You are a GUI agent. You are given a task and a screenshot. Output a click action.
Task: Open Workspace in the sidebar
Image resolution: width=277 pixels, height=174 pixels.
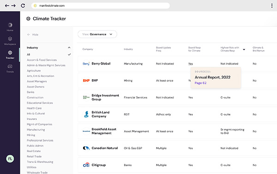click(x=10, y=41)
